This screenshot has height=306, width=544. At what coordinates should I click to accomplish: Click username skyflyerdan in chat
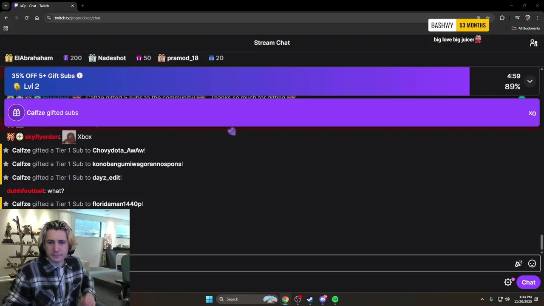click(42, 137)
